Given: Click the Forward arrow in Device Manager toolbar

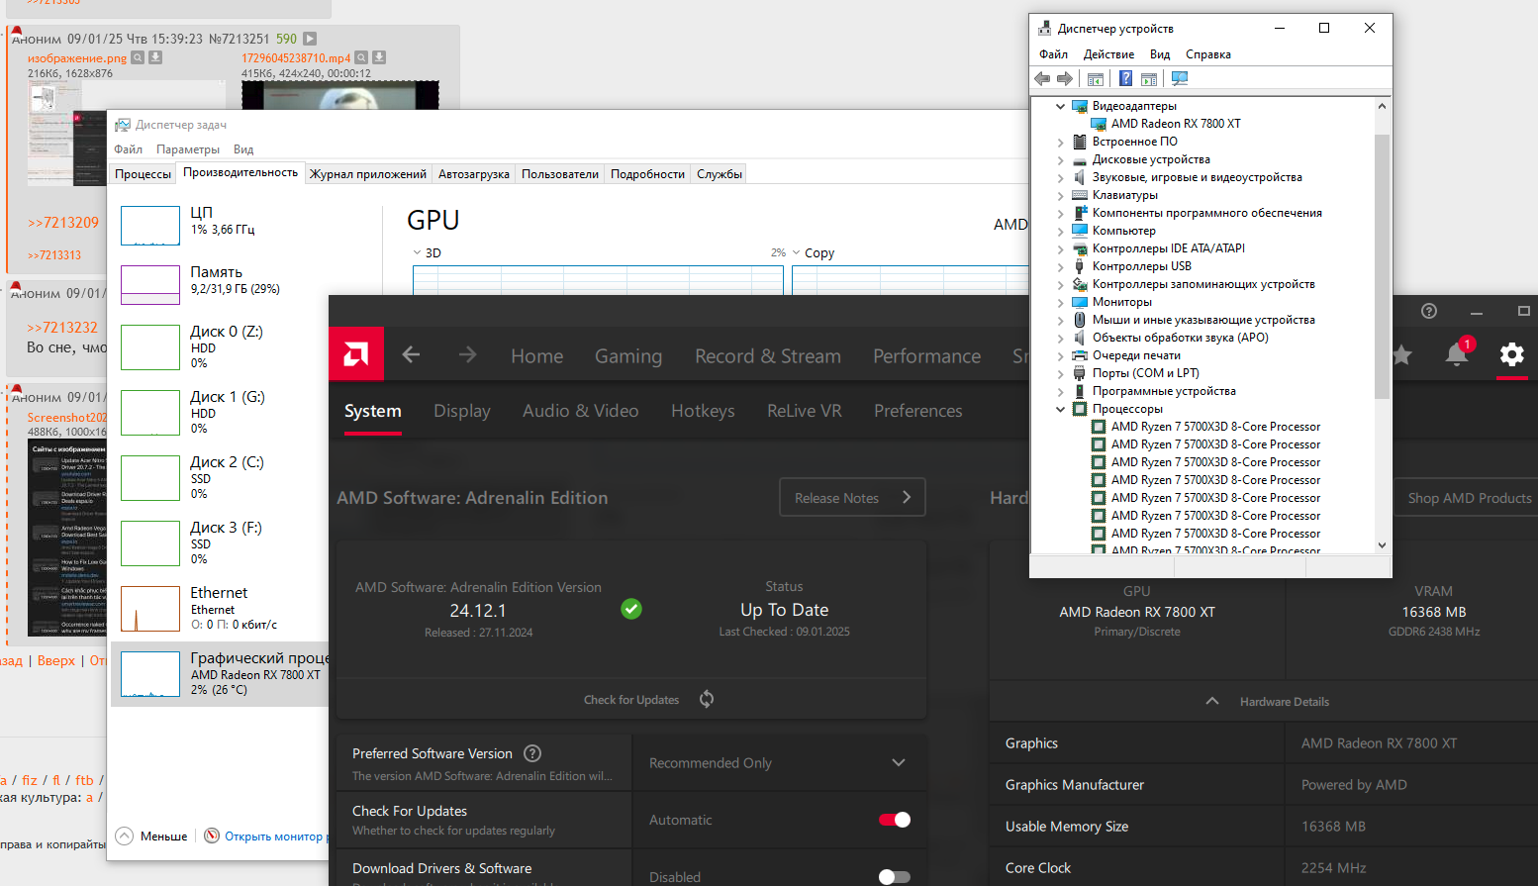Looking at the screenshot, I should (1065, 78).
